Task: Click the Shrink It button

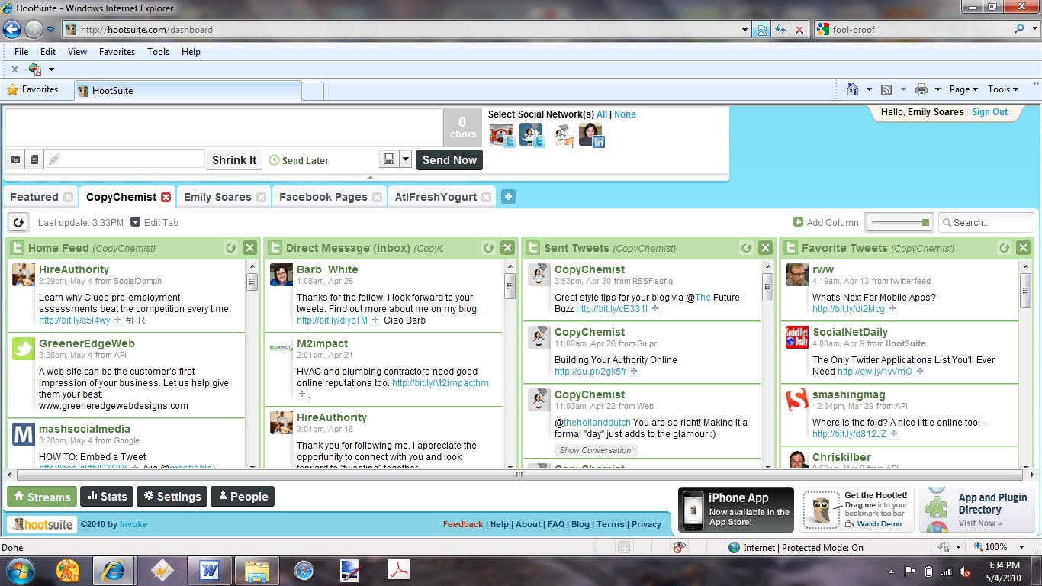Action: pyautogui.click(x=234, y=160)
